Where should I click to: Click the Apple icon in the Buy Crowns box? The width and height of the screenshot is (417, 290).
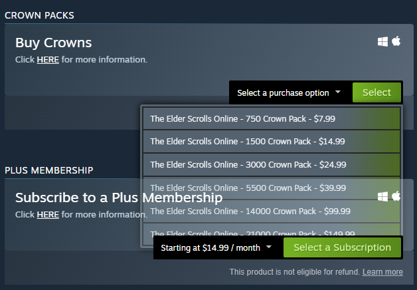[x=396, y=41]
